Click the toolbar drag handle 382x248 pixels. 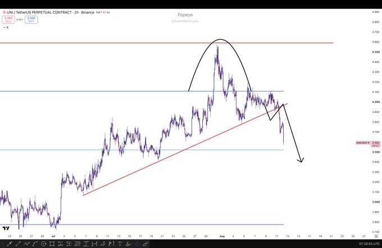click(x=2, y=244)
